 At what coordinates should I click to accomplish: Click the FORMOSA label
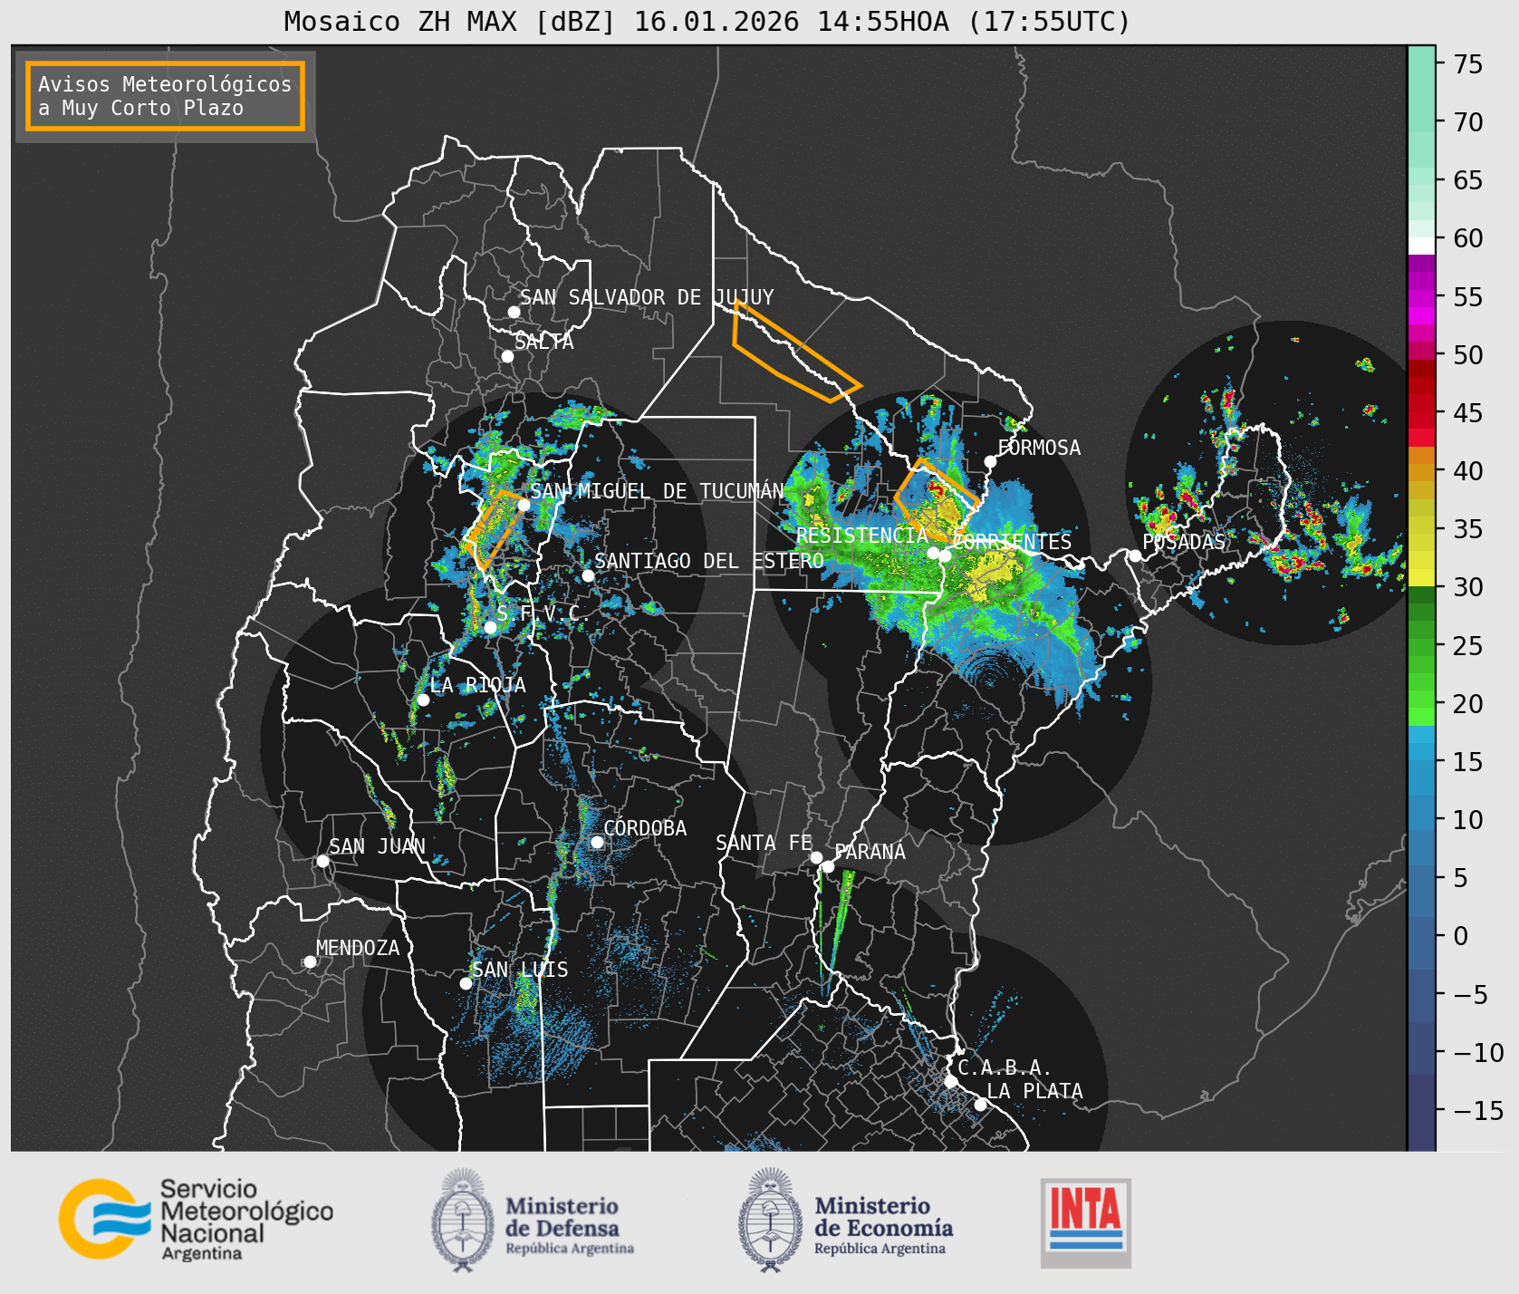tap(1039, 448)
